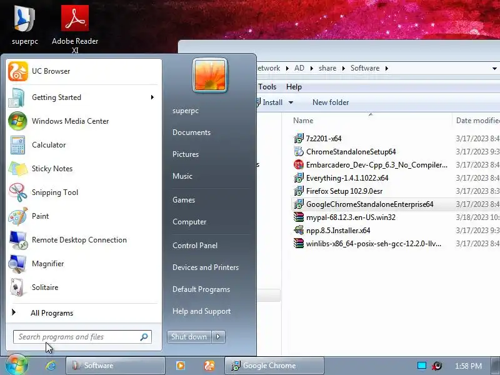Click the Getting Started icon

pyautogui.click(x=17, y=97)
